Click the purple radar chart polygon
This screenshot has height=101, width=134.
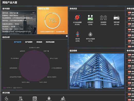pyautogui.click(x=34, y=66)
